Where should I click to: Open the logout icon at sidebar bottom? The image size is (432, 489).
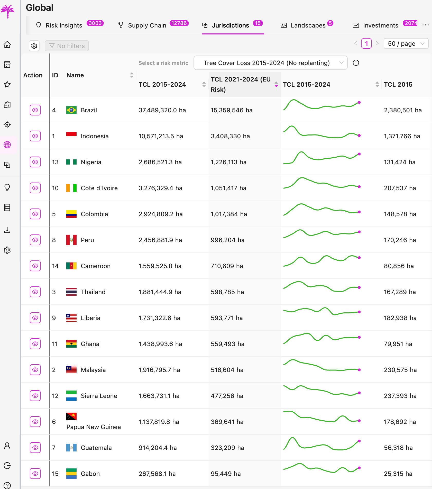tap(7, 466)
